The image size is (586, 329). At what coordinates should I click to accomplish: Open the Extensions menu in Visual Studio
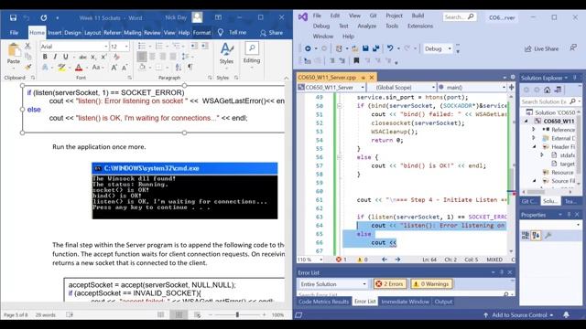[420, 27]
